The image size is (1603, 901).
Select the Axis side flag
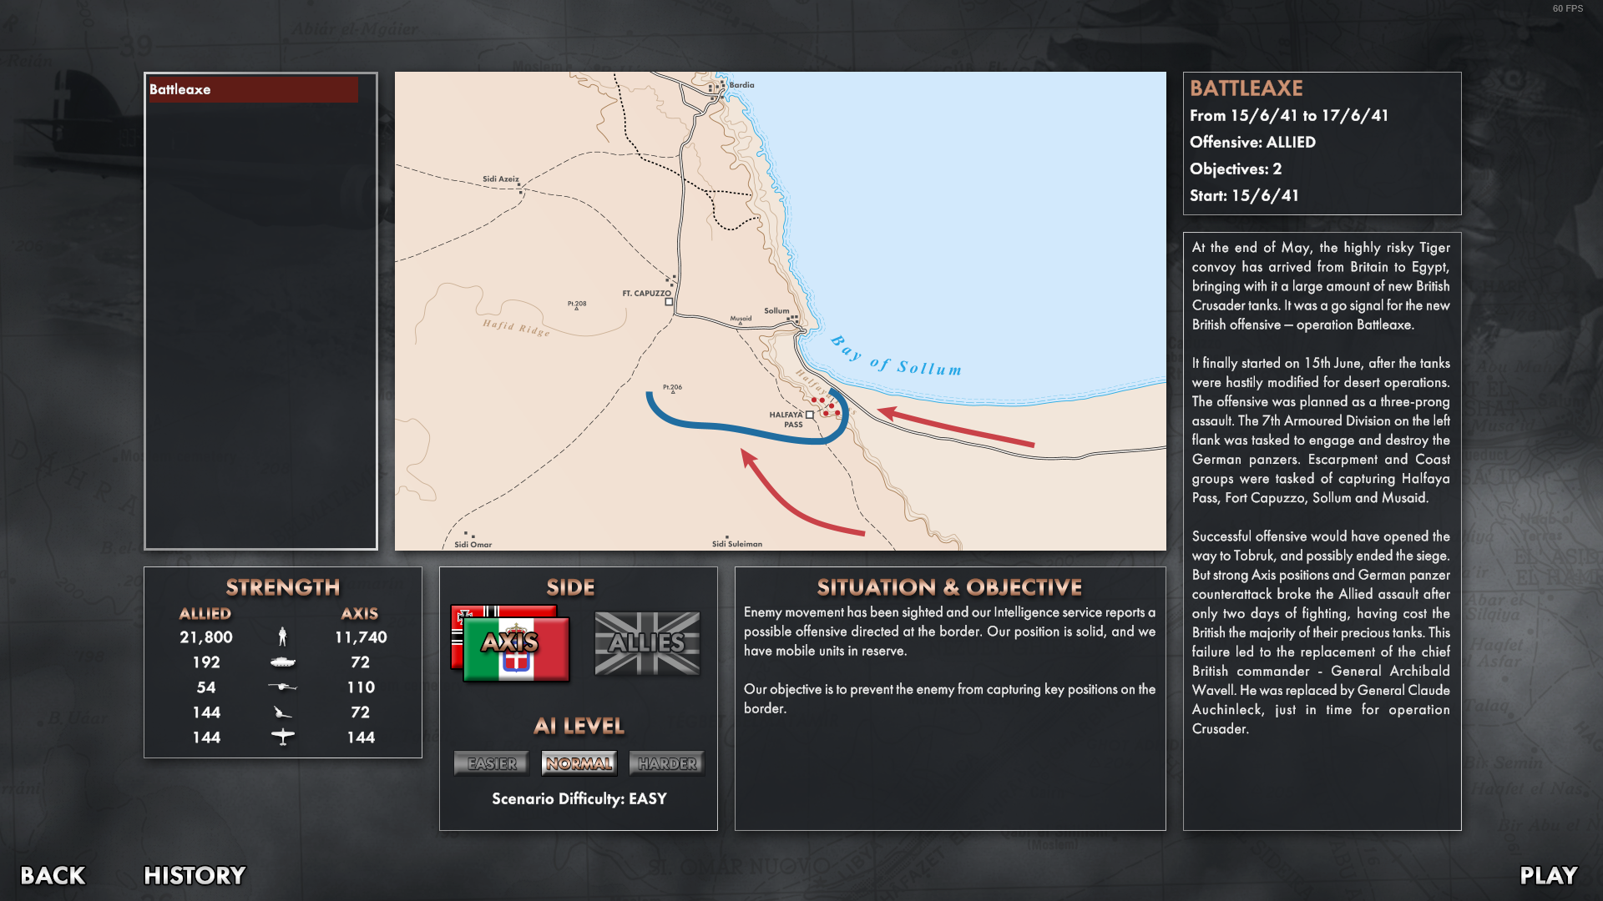(510, 644)
